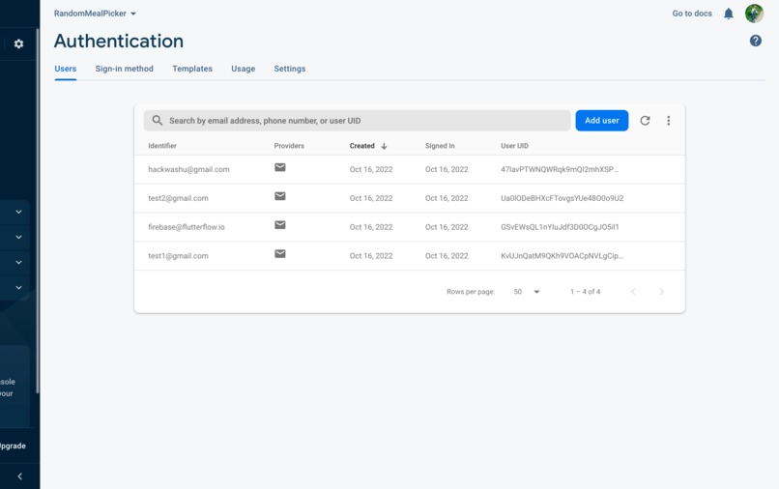Open the help question mark icon
The width and height of the screenshot is (779, 489).
pos(755,41)
